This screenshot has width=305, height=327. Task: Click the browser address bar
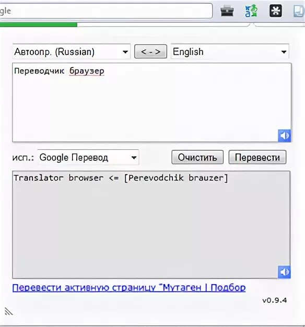(x=105, y=11)
